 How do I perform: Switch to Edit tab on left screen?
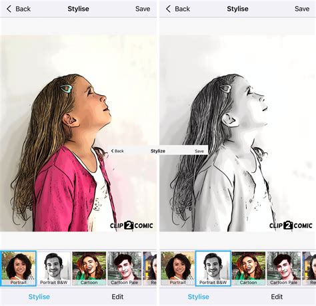[117, 297]
